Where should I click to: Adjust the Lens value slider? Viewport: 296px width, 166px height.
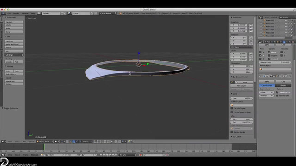click(x=241, y=98)
